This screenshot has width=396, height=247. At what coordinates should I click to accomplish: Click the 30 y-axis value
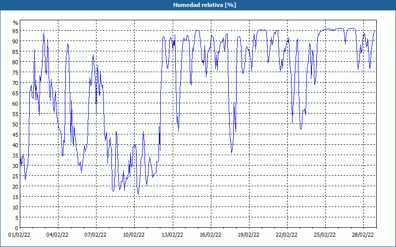[15, 166]
